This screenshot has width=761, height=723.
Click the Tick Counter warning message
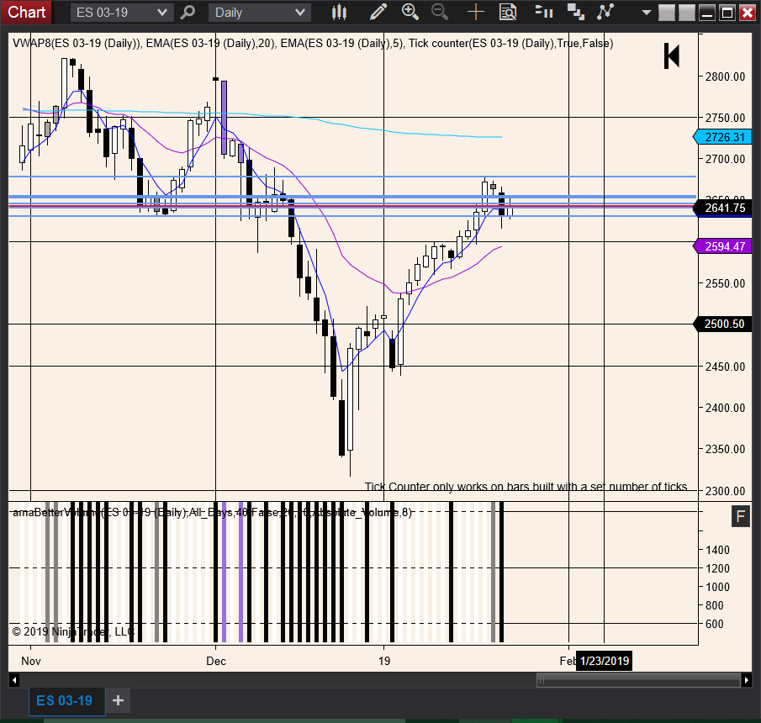point(526,487)
